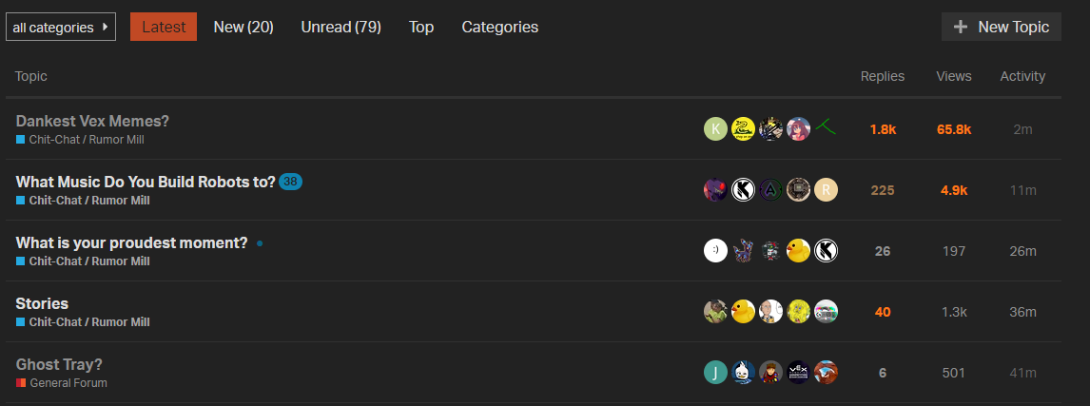1090x406 pixels.
Task: Click the teal J avatar on Ghost Tray
Action: tap(715, 373)
